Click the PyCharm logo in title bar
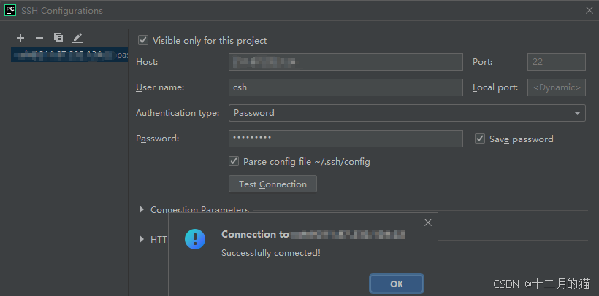Screen dimensions: 599x296 click(x=10, y=10)
